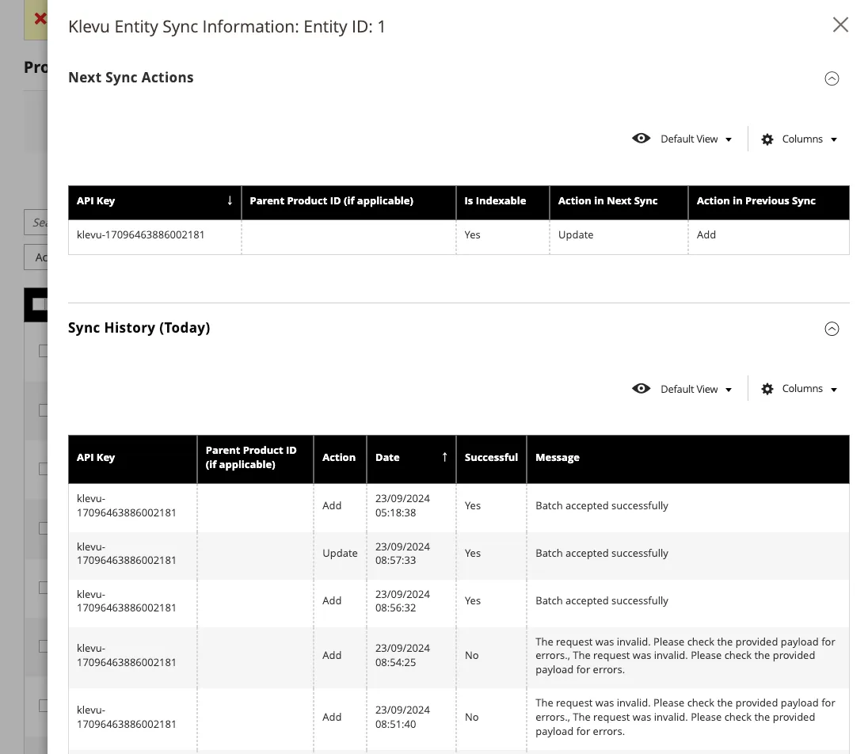Click the 'Update' action in Sync History
This screenshot has width=868, height=754.
pyautogui.click(x=340, y=554)
